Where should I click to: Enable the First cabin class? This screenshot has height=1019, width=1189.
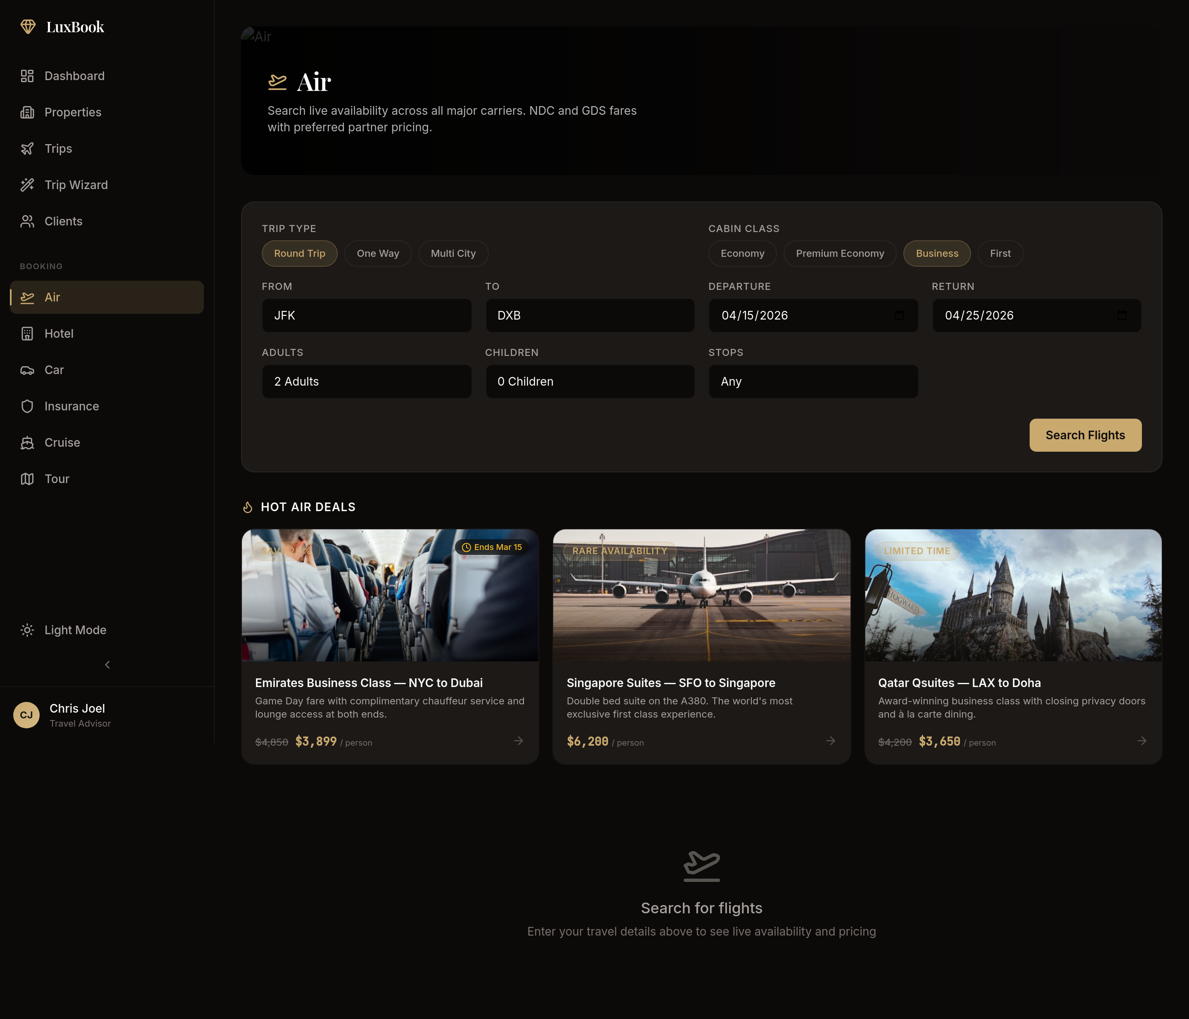(1000, 253)
